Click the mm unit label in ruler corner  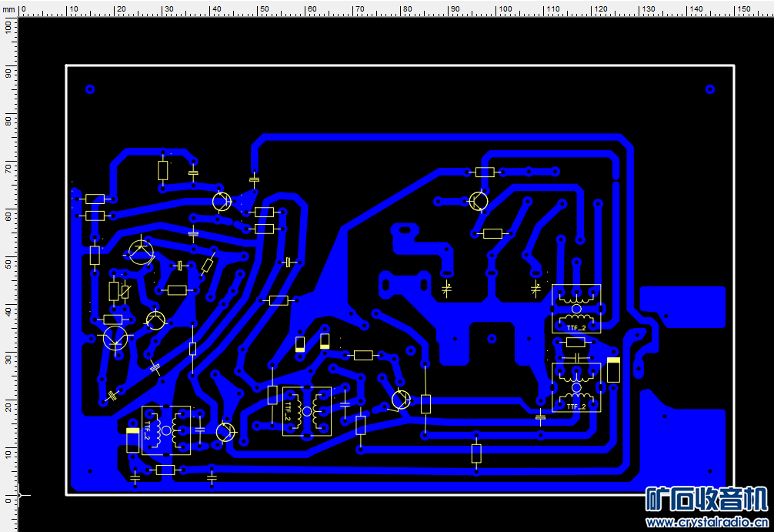(x=8, y=9)
